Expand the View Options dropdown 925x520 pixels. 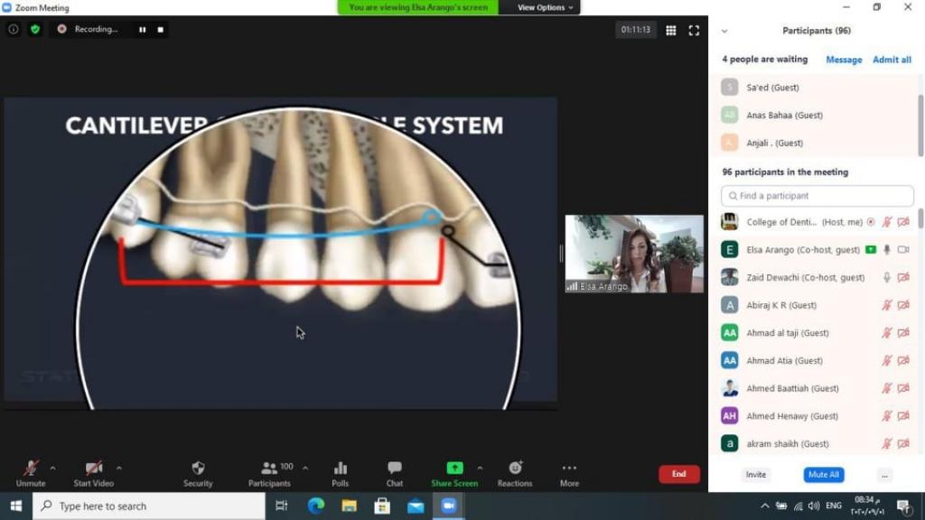pos(545,7)
